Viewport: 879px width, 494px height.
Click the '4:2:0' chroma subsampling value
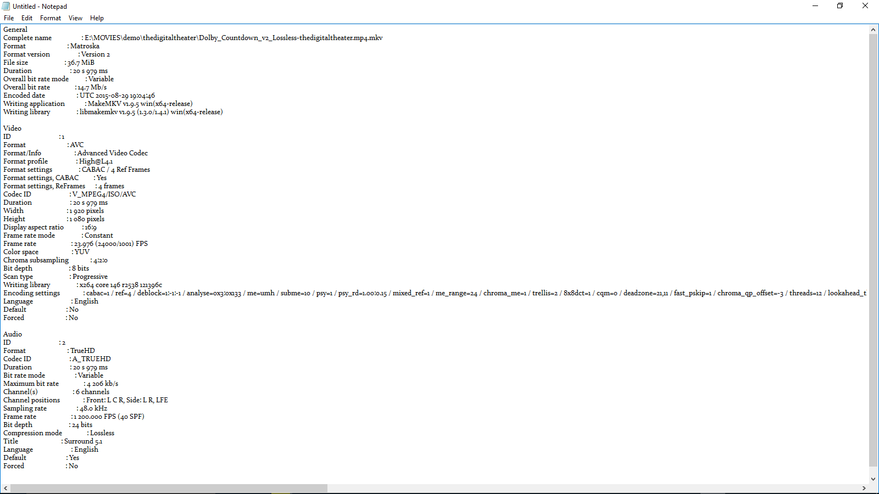point(101,260)
